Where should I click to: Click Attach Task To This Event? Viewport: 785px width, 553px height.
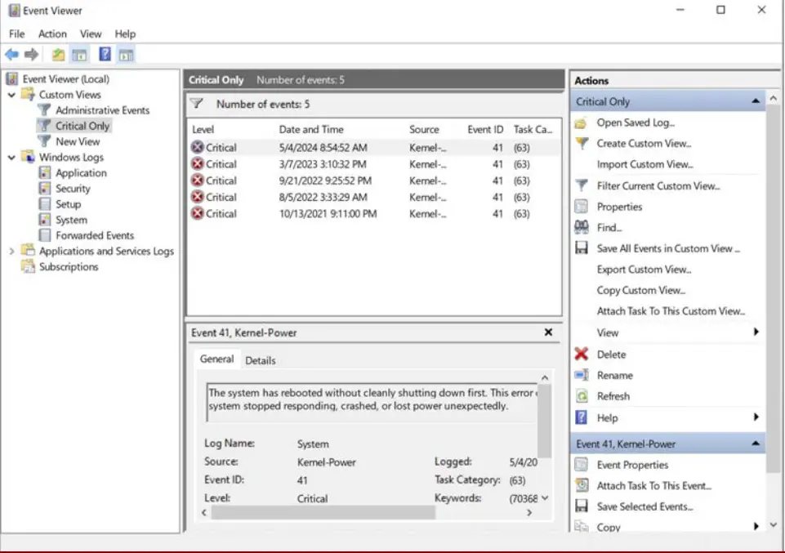pyautogui.click(x=653, y=485)
